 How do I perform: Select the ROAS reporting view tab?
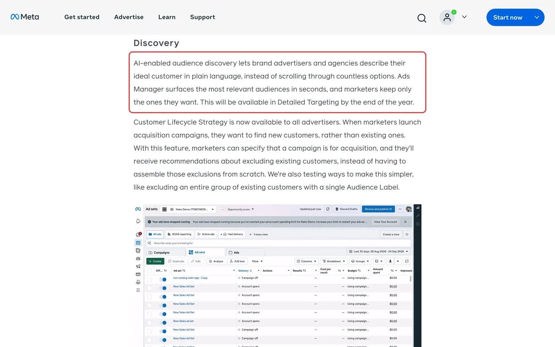coord(180,234)
